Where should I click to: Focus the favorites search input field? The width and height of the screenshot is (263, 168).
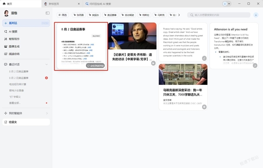tap(219, 15)
